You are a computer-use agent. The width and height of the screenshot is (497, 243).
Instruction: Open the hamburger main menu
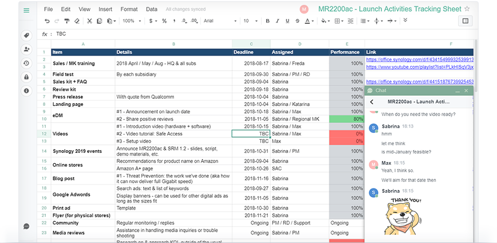(26, 10)
